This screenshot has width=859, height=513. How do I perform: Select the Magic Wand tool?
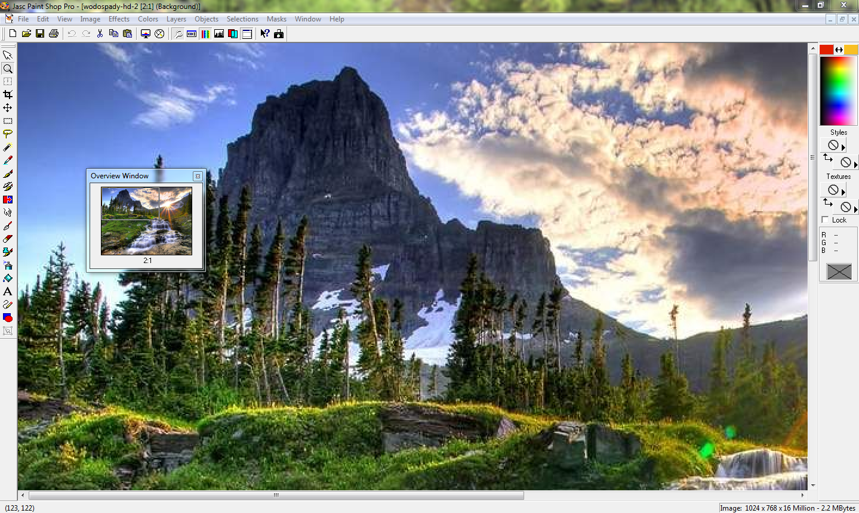8,147
